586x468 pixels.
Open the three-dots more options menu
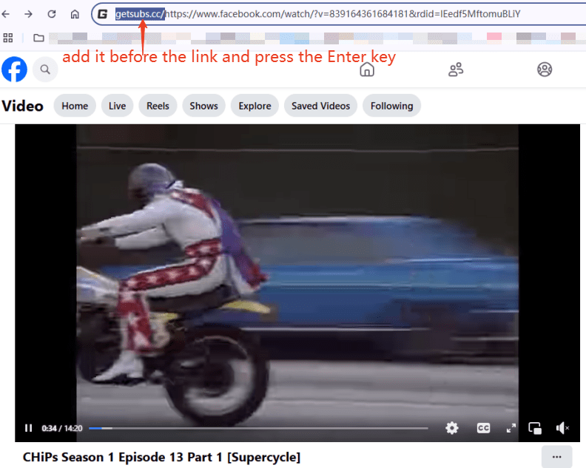556,457
